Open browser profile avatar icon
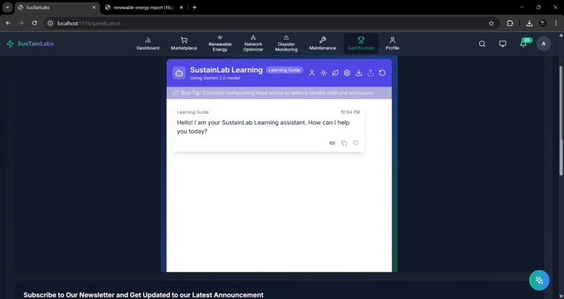Screen dimensions: 564x299 pyautogui.click(x=542, y=23)
